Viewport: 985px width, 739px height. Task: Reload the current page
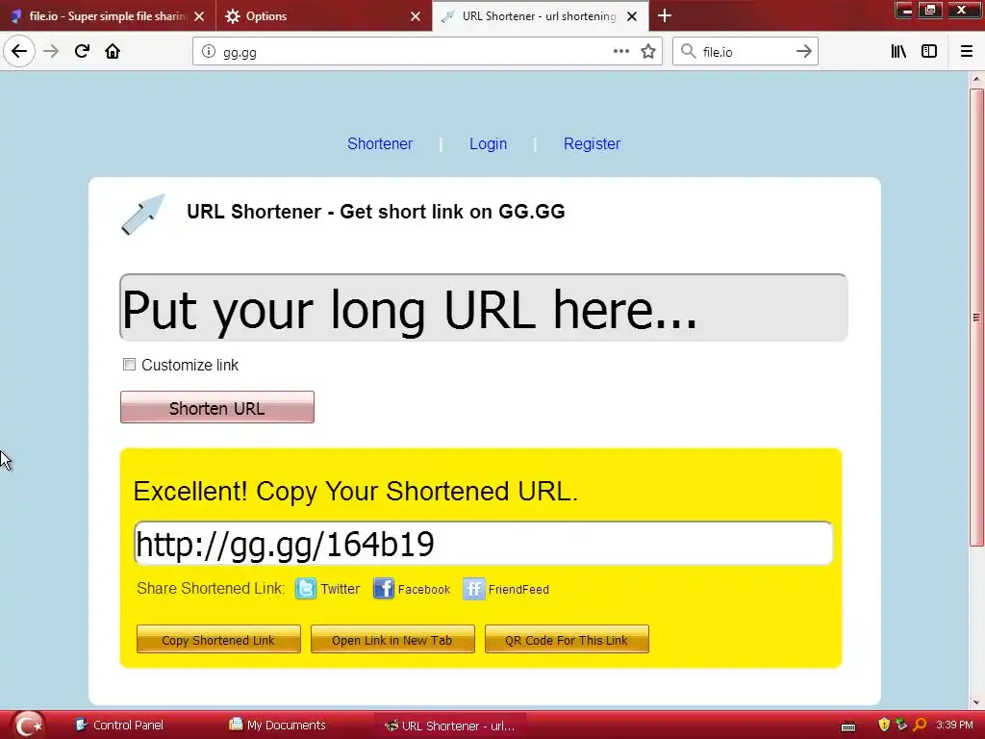pos(82,51)
